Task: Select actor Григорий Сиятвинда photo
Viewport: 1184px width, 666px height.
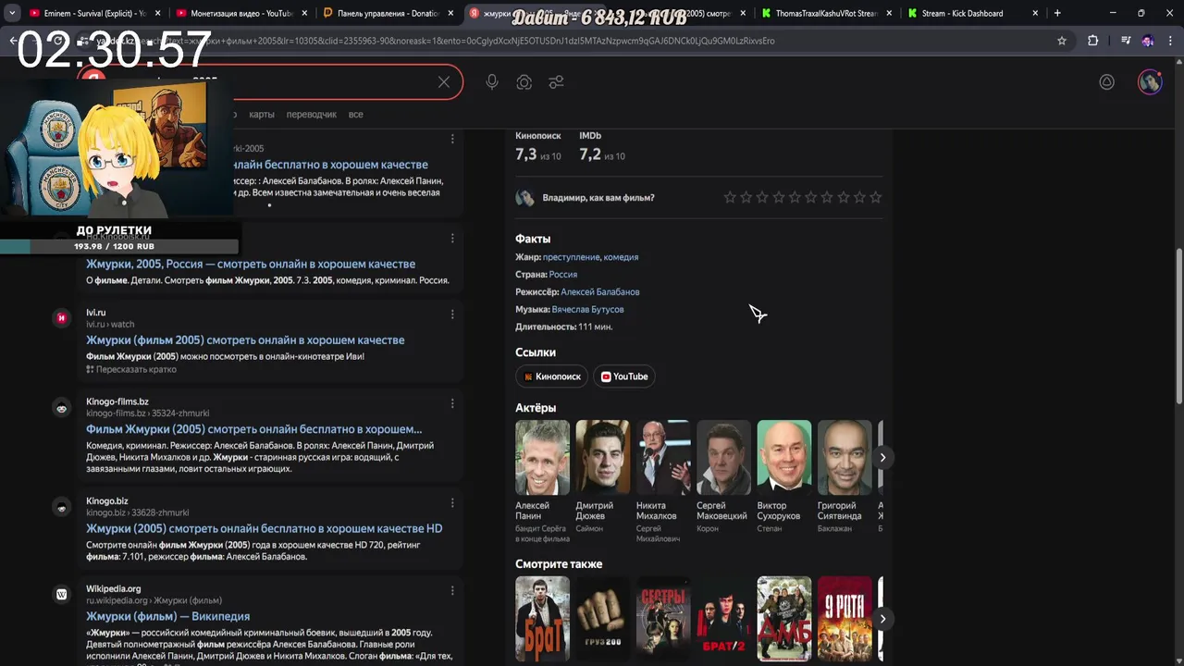Action: point(845,457)
